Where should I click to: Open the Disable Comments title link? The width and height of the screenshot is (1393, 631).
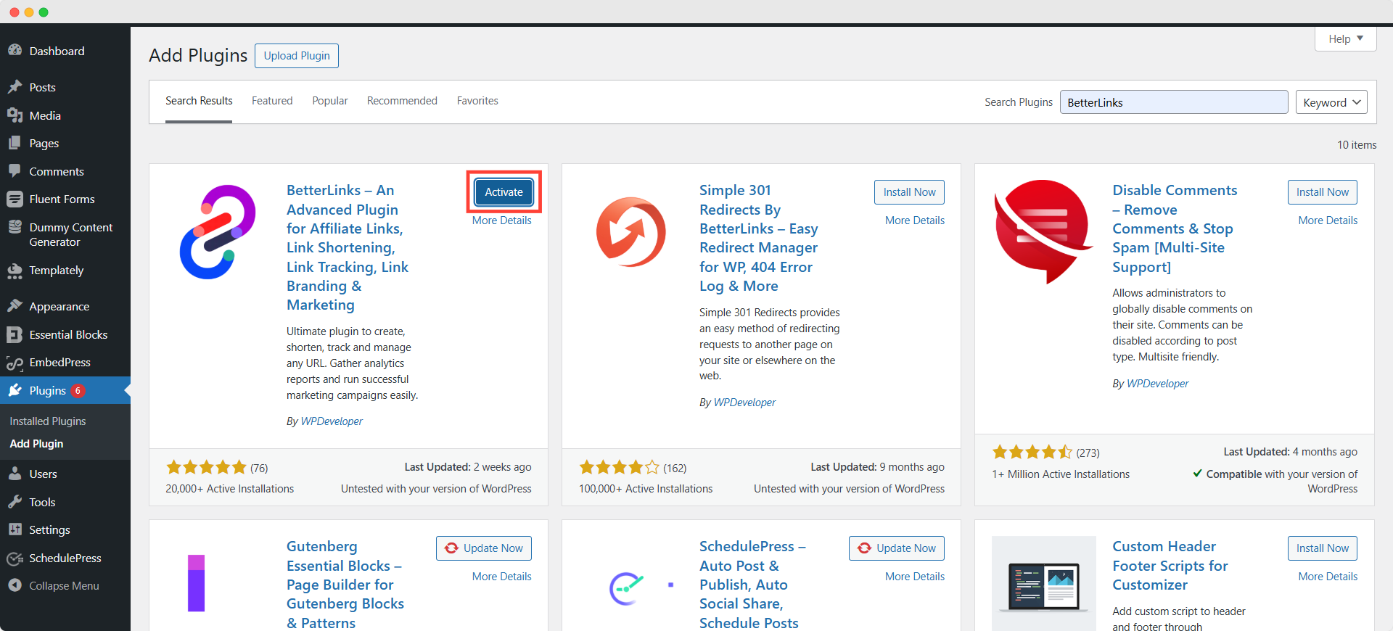pyautogui.click(x=1175, y=228)
